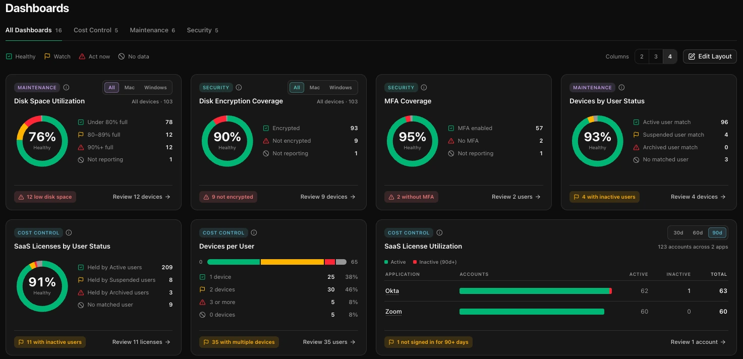The width and height of the screenshot is (743, 359).
Task: Open info icon on Devices by User Status card
Action: coord(621,88)
